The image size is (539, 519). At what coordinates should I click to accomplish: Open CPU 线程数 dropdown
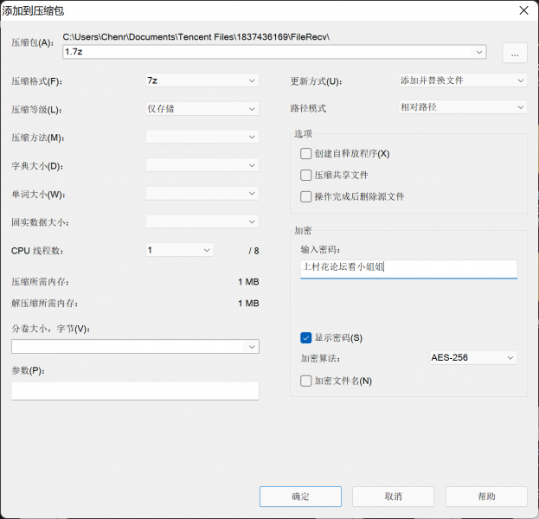click(x=180, y=250)
